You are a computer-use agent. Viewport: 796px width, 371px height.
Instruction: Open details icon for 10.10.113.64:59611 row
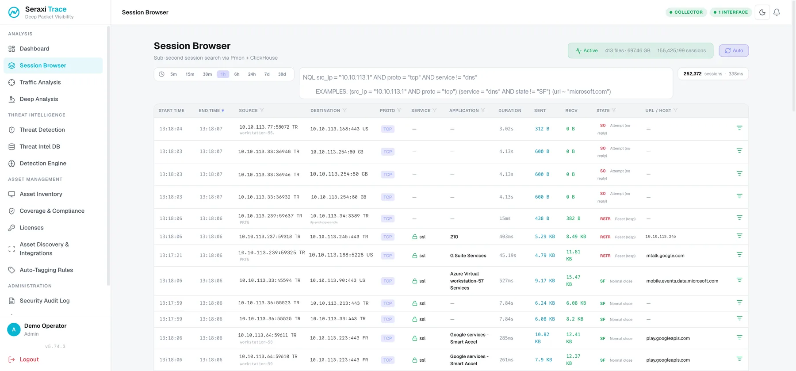pyautogui.click(x=739, y=337)
